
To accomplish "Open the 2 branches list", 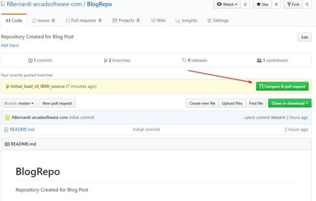I will tap(117, 60).
